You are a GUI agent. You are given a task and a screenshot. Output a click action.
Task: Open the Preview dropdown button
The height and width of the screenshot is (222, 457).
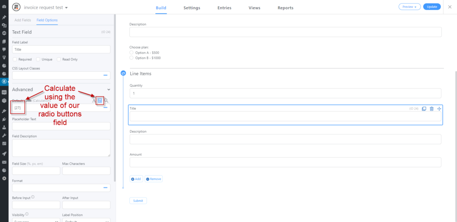pyautogui.click(x=409, y=7)
